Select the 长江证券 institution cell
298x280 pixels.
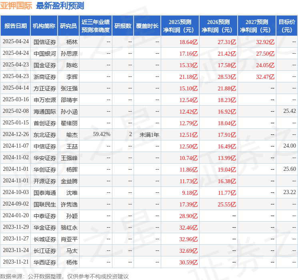(x=45, y=251)
